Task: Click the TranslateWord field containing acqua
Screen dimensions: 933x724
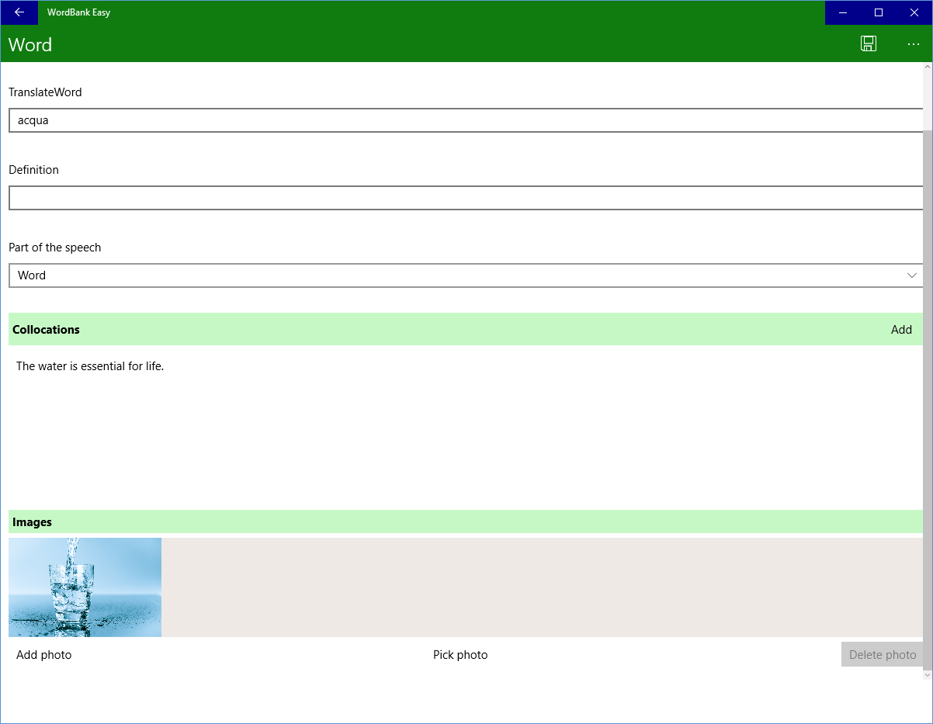Action: (466, 120)
